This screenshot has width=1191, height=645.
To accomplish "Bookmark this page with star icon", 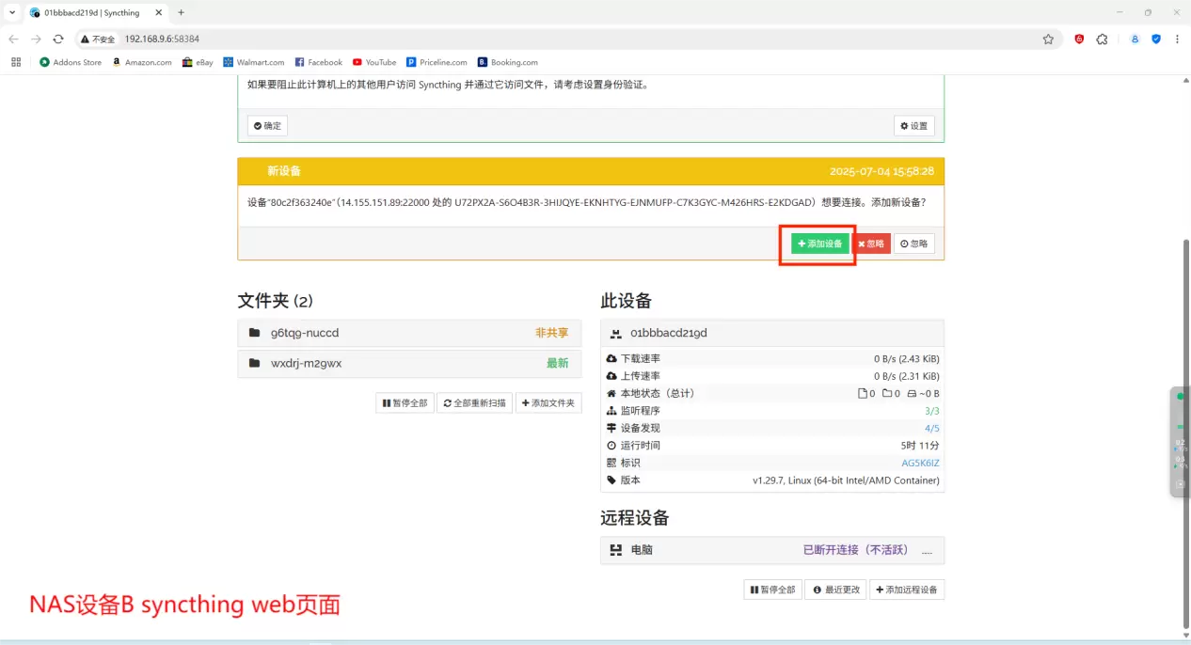I will [1048, 39].
